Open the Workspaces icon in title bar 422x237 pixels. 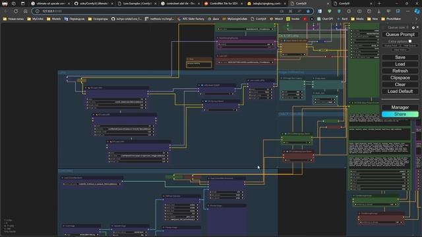(14, 3)
